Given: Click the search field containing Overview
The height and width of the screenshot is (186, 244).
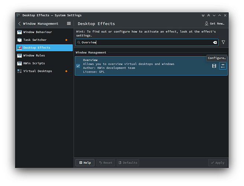Looking at the screenshot, I should (x=147, y=42).
